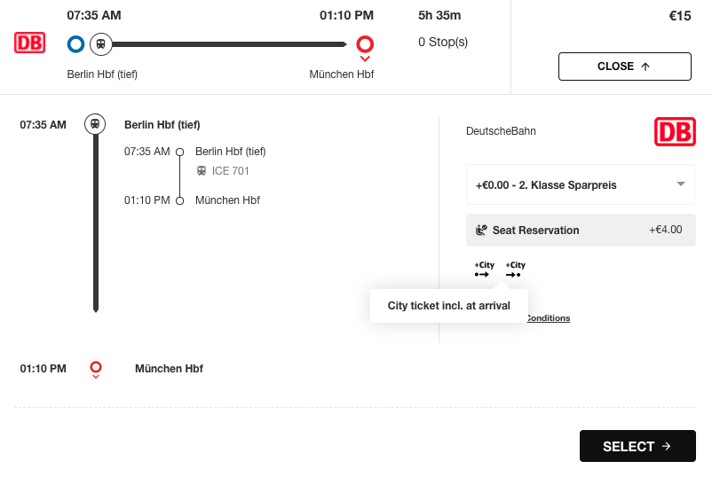
Task: Click the ICE 701 train label
Action: pyautogui.click(x=230, y=171)
